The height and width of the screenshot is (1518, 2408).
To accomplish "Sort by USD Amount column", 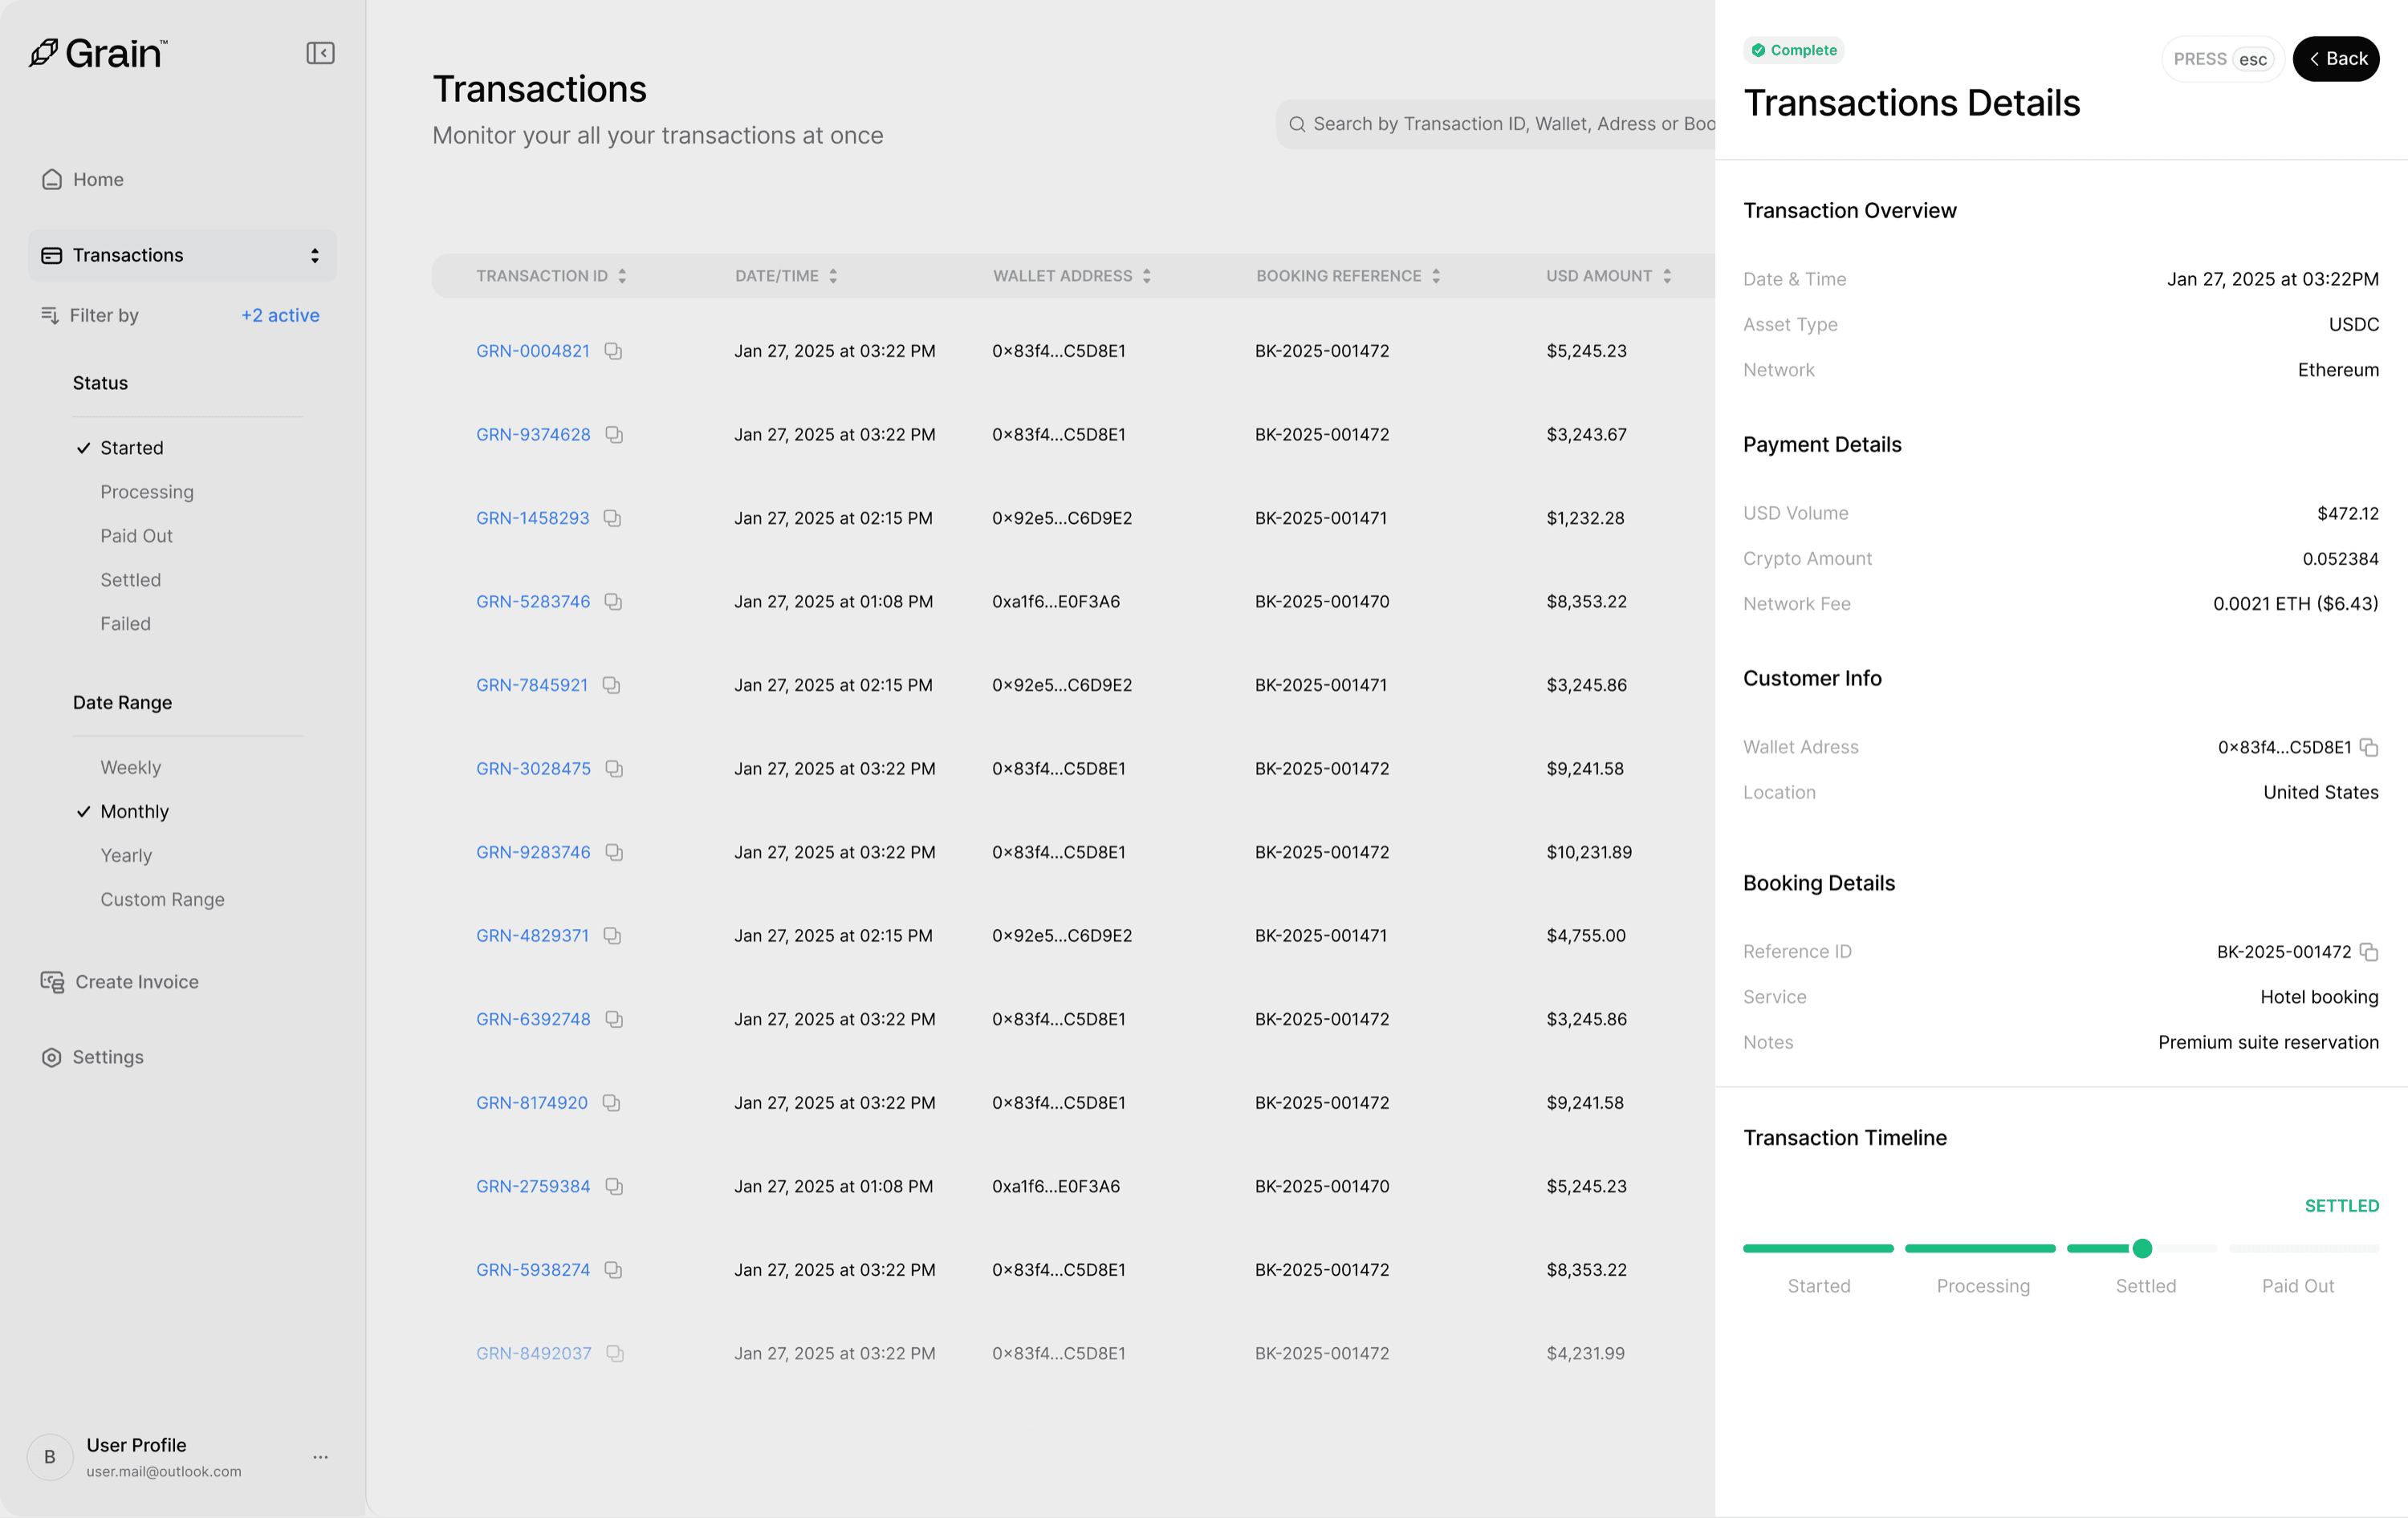I will pyautogui.click(x=1666, y=276).
